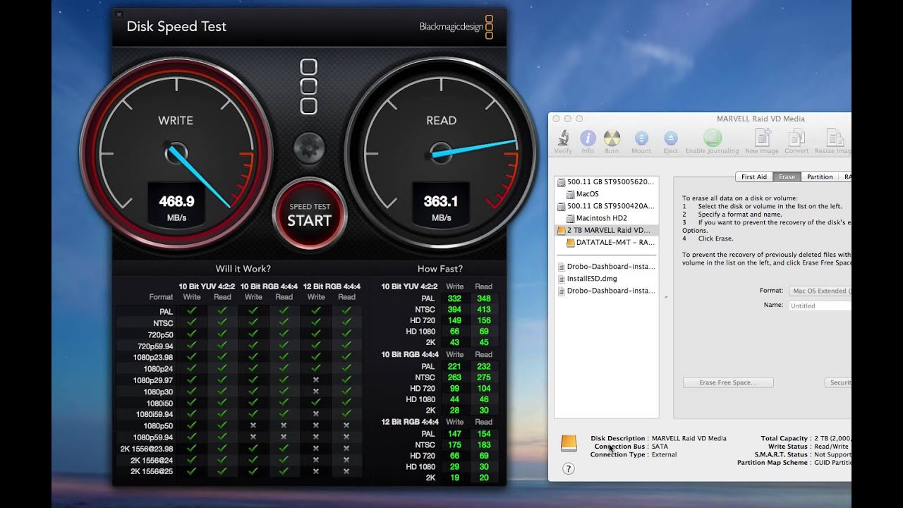Select Macintosh HD2 volume
The width and height of the screenshot is (903, 508).
pyautogui.click(x=607, y=218)
